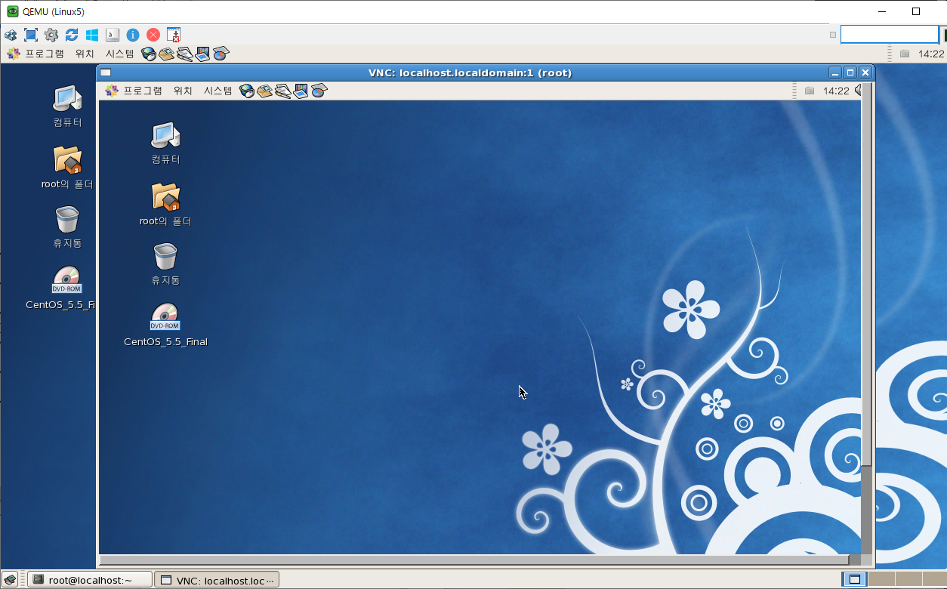The height and width of the screenshot is (589, 947).
Task: Open 프로그램 menu inside VNC window
Action: click(134, 91)
